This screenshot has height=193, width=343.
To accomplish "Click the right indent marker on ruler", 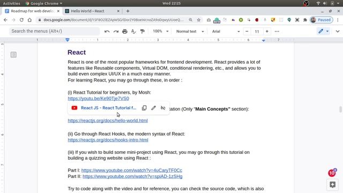I will tap(264, 40).
